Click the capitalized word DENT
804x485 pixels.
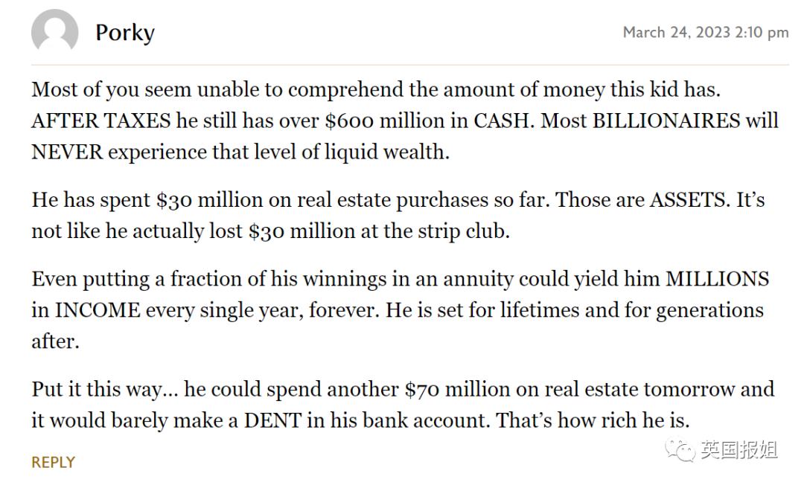pyautogui.click(x=272, y=420)
